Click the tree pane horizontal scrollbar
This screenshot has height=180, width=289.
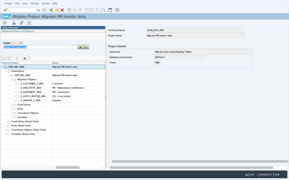[x=68, y=168]
